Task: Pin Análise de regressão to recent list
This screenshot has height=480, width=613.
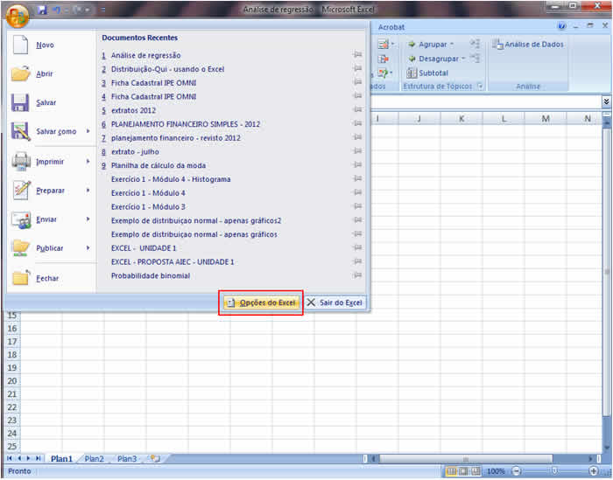Action: point(357,55)
